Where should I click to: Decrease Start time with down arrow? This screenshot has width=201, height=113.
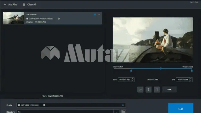point(133,81)
